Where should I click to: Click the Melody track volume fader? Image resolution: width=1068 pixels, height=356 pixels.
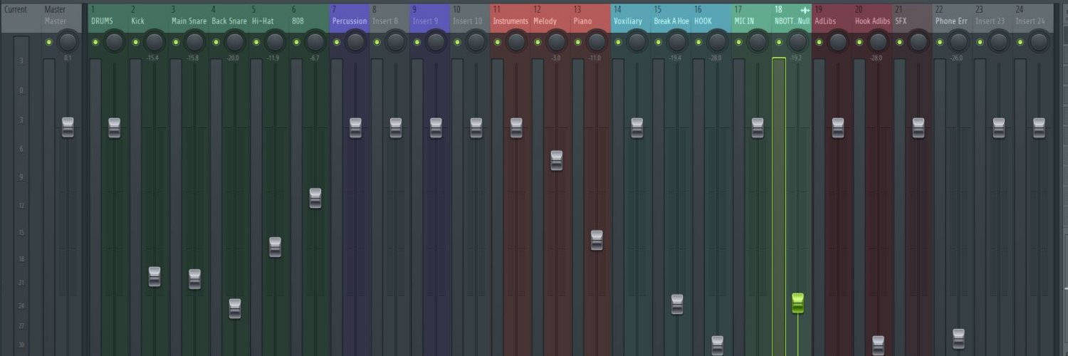[557, 160]
